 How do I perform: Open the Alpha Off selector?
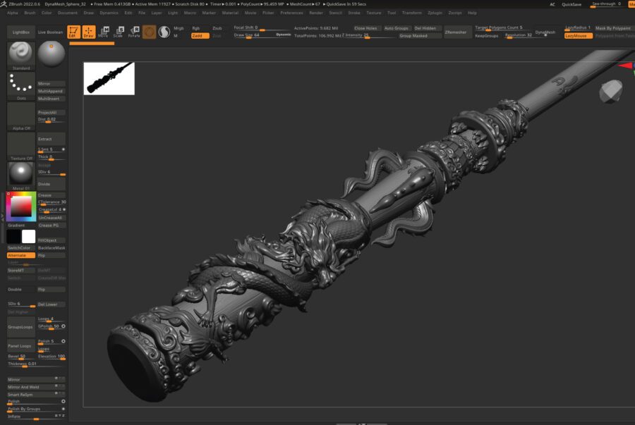21,116
